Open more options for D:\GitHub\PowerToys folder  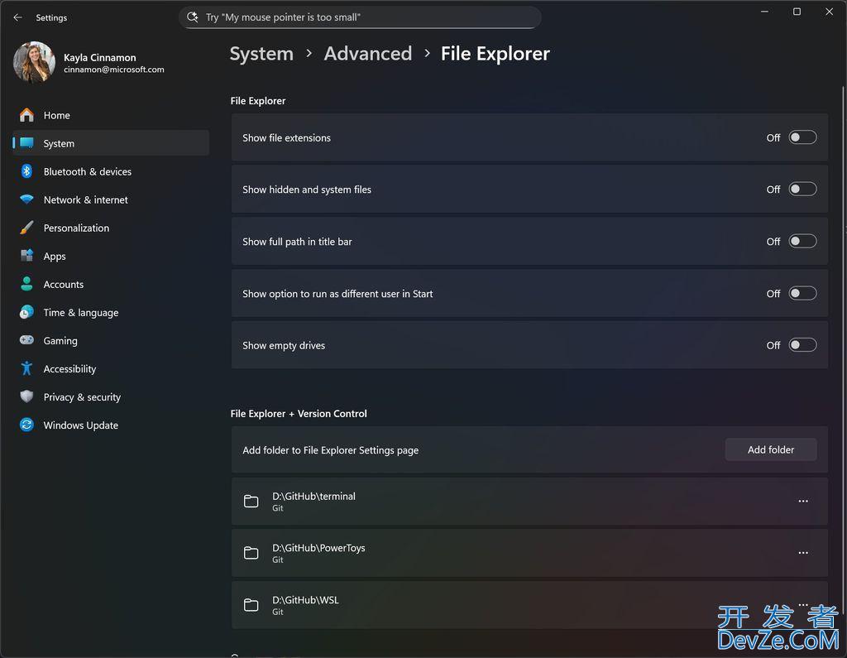pyautogui.click(x=803, y=553)
